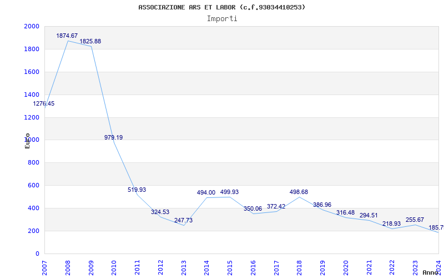This screenshot has width=444, height=278.
Task: Click the 2013 year axis label
Action: (184, 268)
